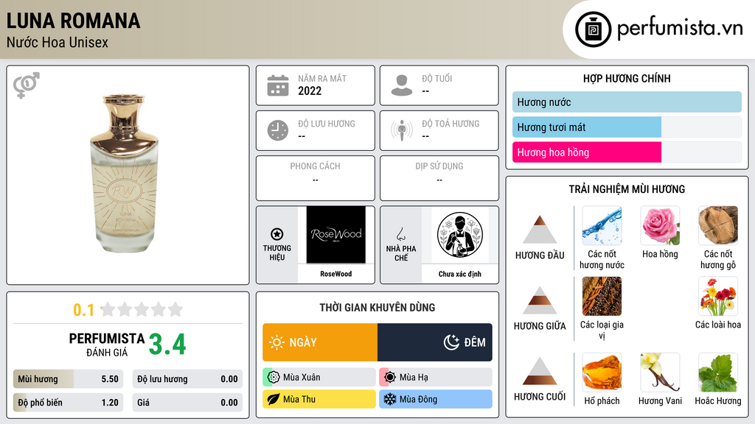Viewport: 755px width, 424px height.
Task: Click the unisex gender symbol icon
Action: [26, 85]
